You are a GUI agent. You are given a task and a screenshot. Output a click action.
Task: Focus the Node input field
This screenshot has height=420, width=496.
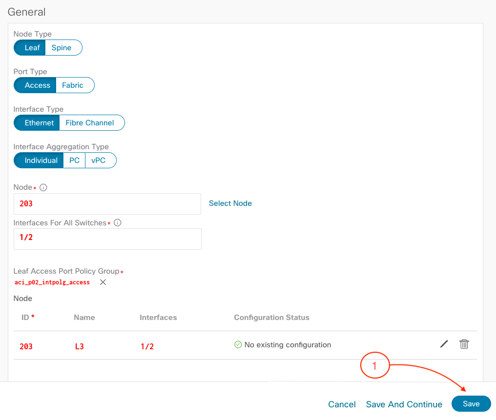click(x=107, y=204)
